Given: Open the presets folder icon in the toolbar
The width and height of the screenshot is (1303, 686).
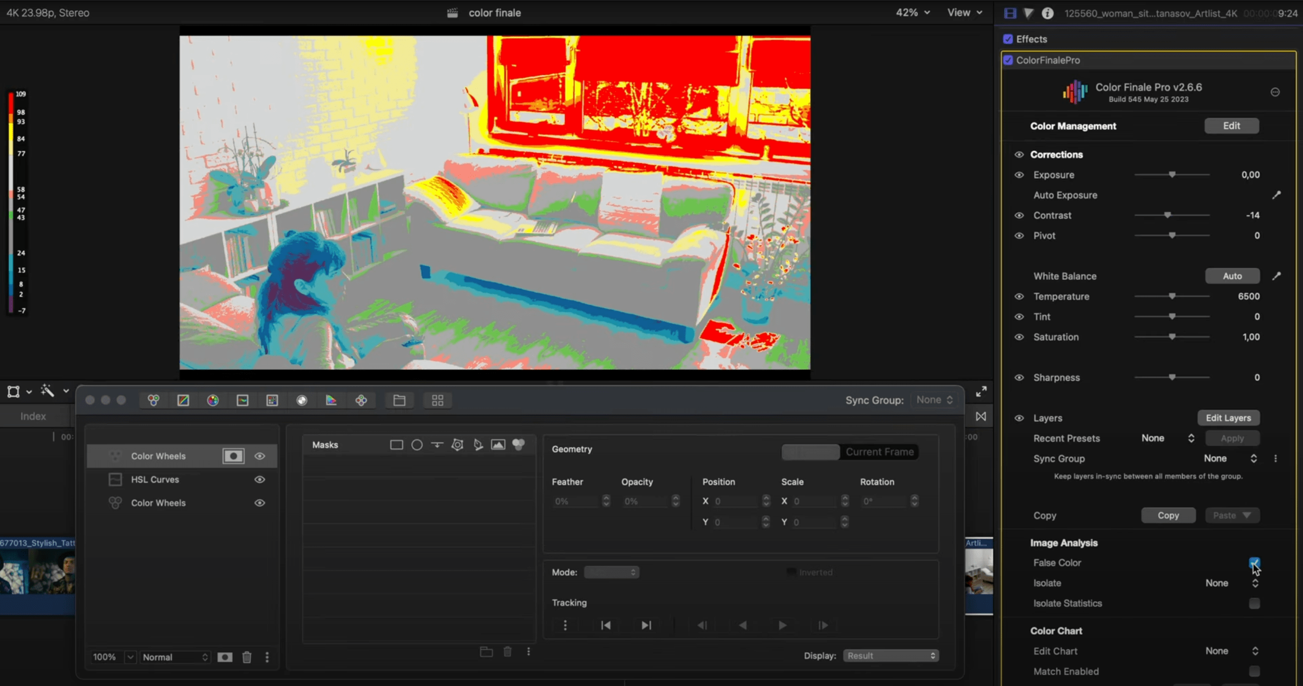Looking at the screenshot, I should coord(399,400).
